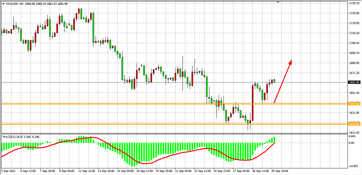
Task: Click the 5 Sep 2022 date label
Action: click(x=8, y=171)
